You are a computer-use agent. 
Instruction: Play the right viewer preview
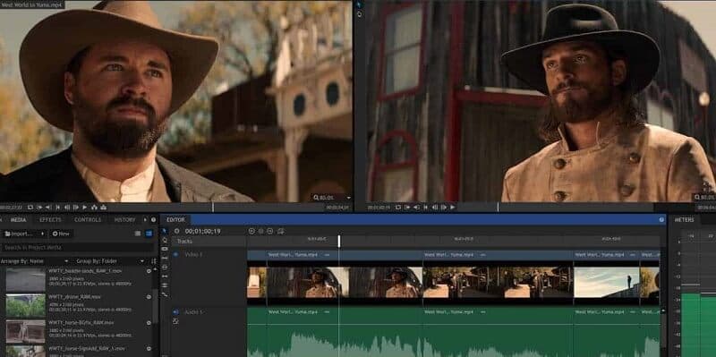coord(452,208)
